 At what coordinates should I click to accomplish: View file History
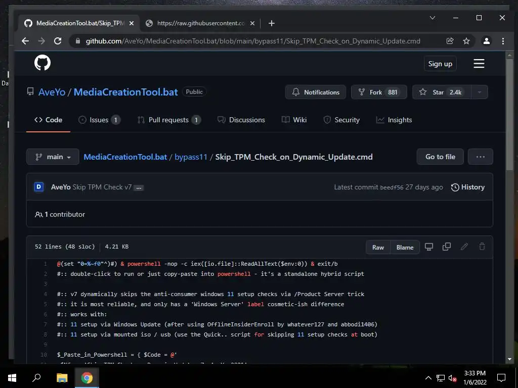pyautogui.click(x=468, y=187)
